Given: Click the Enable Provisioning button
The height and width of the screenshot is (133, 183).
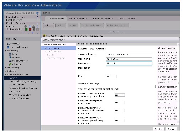Looking at the screenshot, I should (117, 26).
